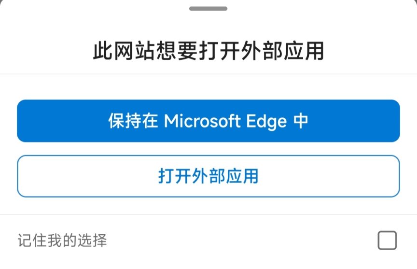Click the dialog title "此网站想要打开外部应用"
Viewport: 417px width, 269px height.
click(208, 51)
